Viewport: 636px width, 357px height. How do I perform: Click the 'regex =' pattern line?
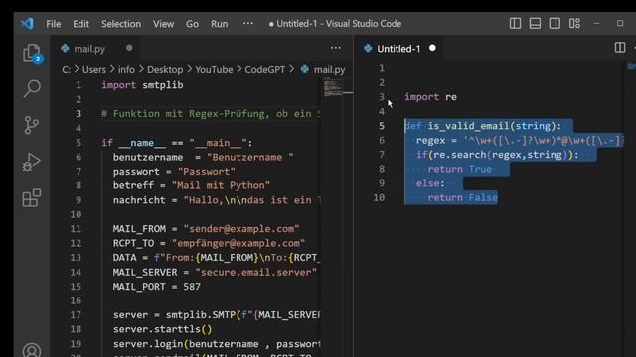coord(520,140)
